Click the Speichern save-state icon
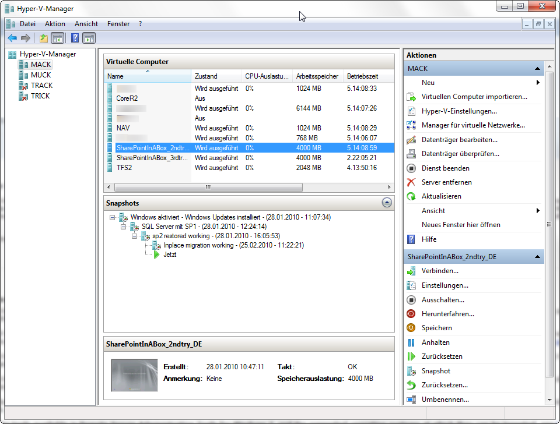Viewport: 560px width, 424px height. click(x=411, y=328)
